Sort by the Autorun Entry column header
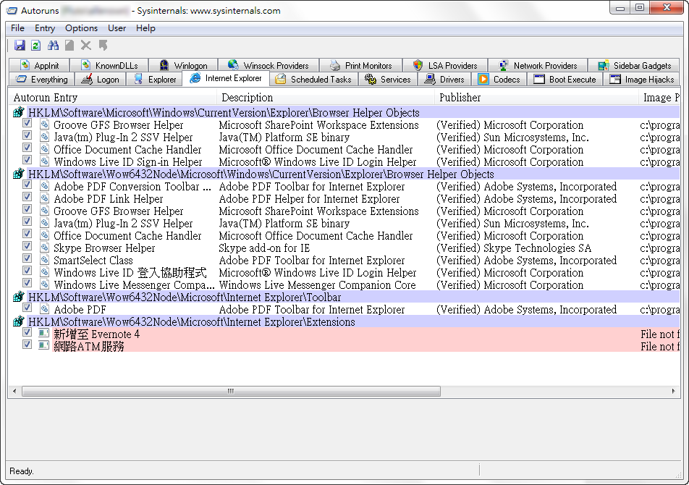This screenshot has width=689, height=485. 112,98
